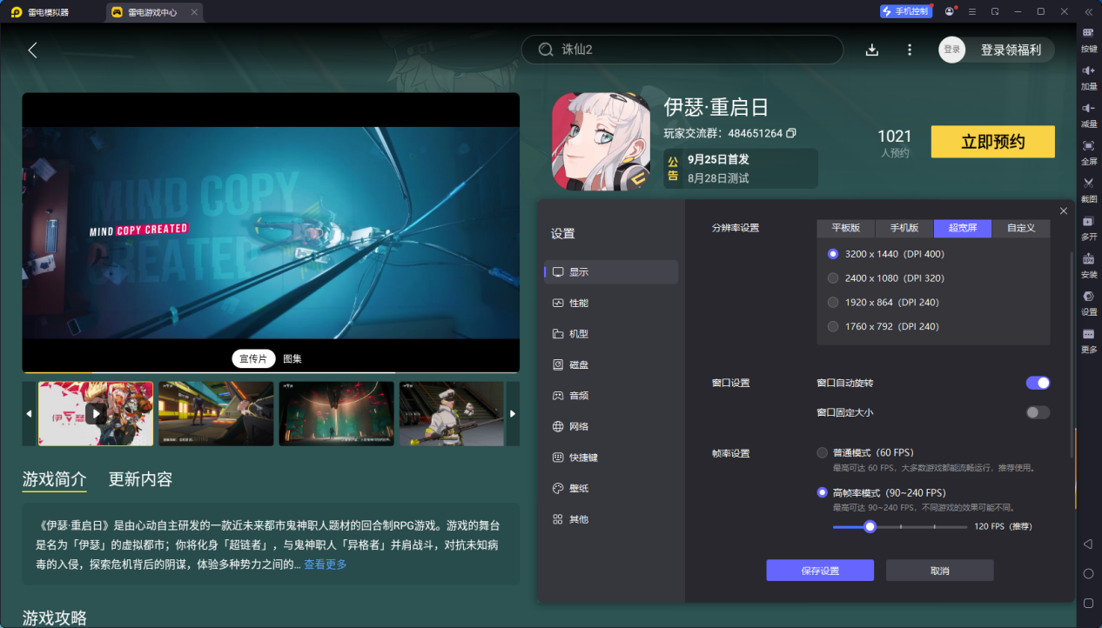Toggle the 窗口自动旋转 switch off
Viewport: 1102px width, 628px height.
1038,383
